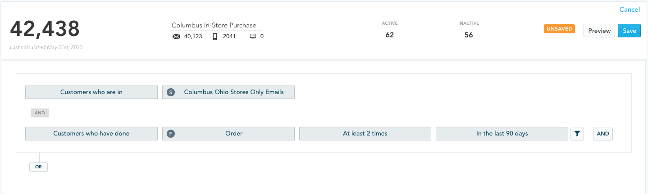Toggle the grey AND connector between conditions

(40, 113)
